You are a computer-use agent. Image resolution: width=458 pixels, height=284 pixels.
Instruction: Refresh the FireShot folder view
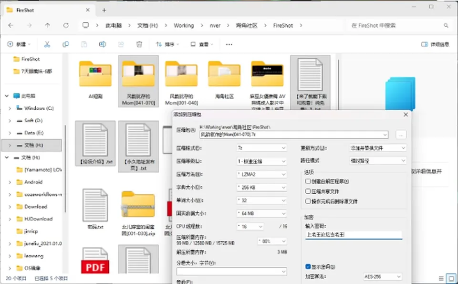click(x=66, y=25)
